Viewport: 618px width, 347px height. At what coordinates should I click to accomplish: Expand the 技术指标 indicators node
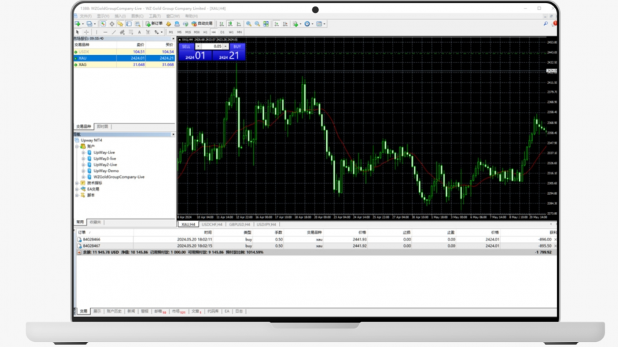coord(77,183)
